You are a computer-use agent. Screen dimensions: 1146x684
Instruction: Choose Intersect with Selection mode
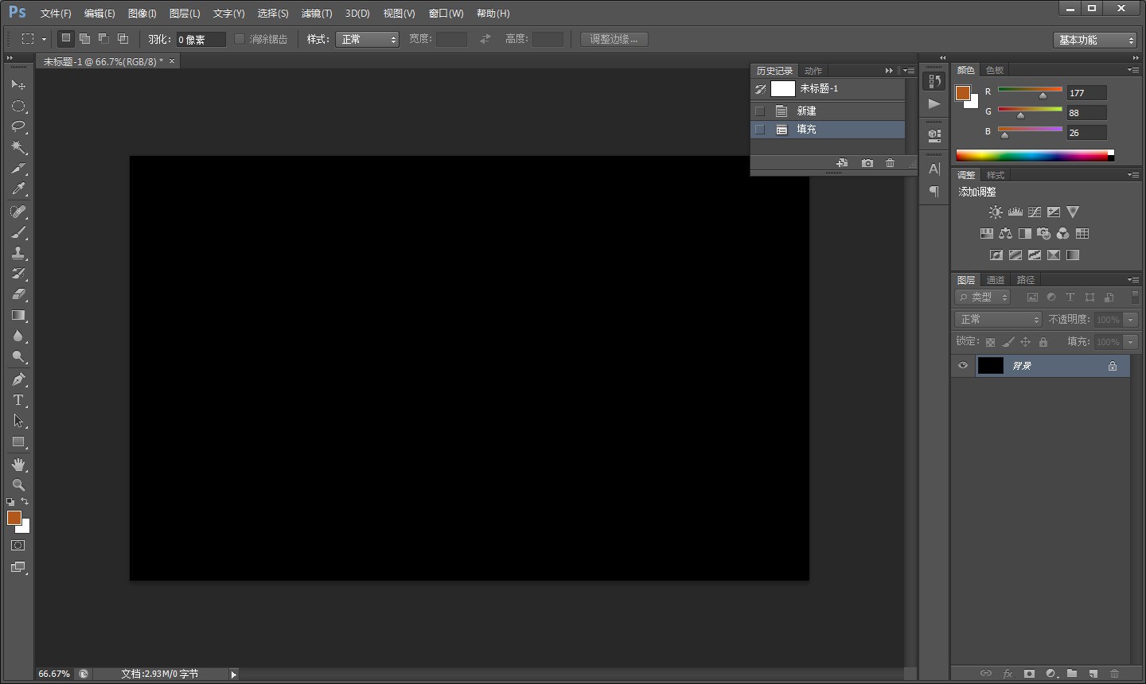[x=123, y=38]
